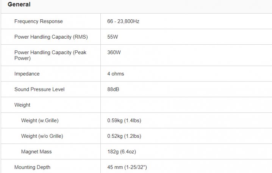
Task: Select the Impedance row label
Action: click(27, 74)
